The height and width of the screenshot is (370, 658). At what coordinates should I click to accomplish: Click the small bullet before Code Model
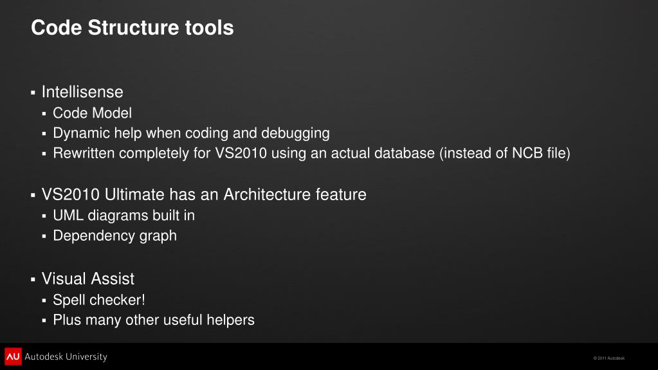(44, 114)
